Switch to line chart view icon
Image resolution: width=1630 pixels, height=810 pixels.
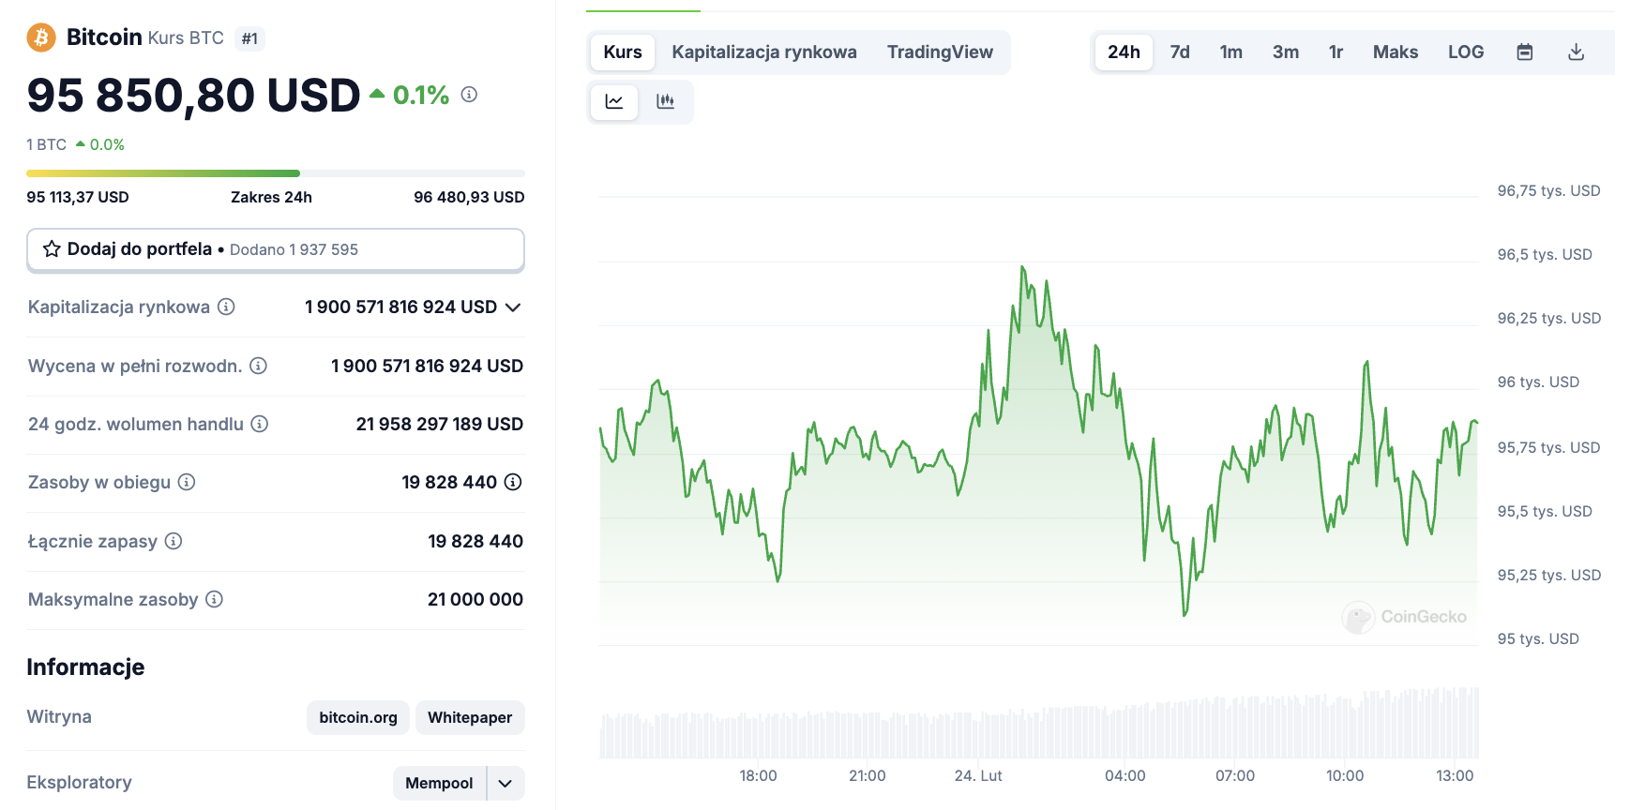pos(614,101)
